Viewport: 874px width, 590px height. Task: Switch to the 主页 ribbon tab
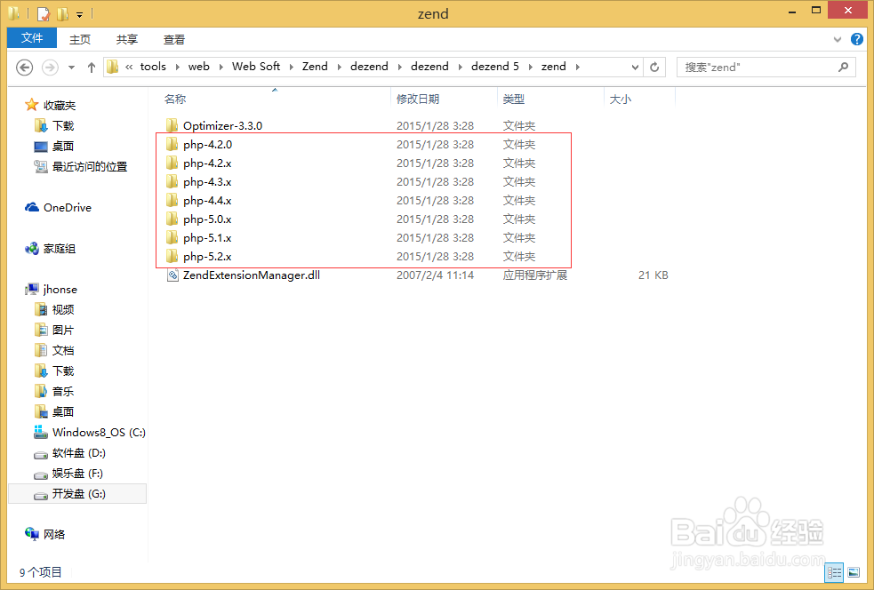[x=80, y=40]
